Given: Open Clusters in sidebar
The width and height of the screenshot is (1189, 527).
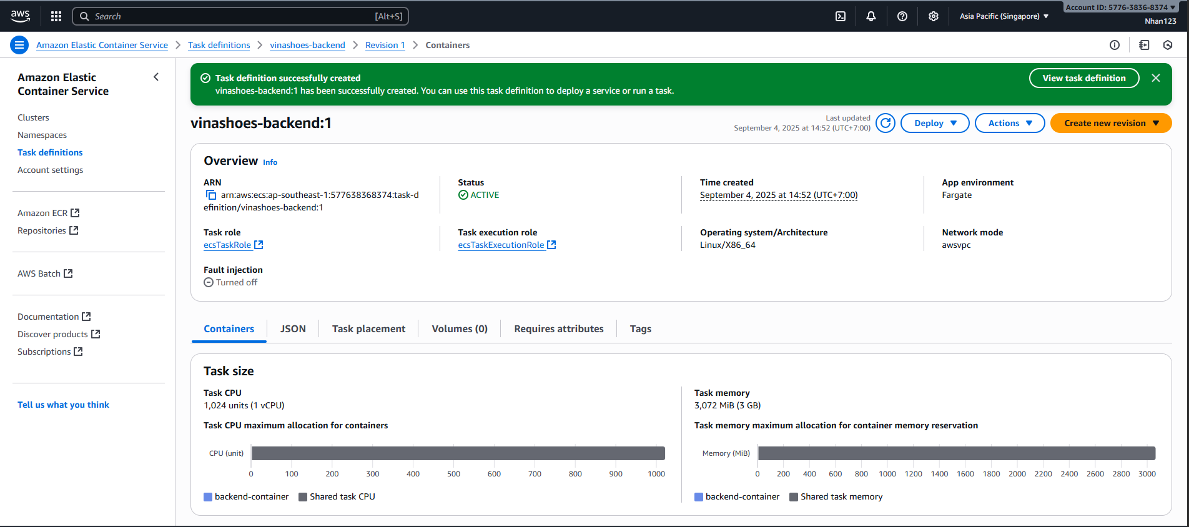Looking at the screenshot, I should [33, 117].
